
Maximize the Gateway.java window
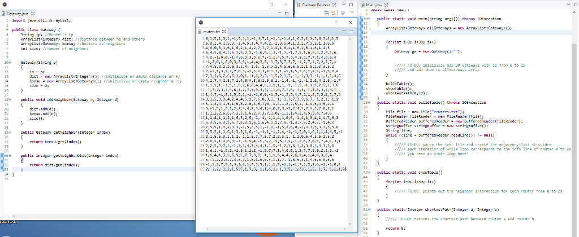click(x=271, y=5)
